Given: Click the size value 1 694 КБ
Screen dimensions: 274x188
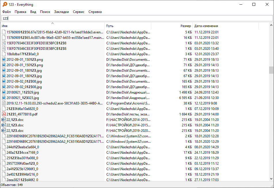Looking at the screenshot, I should (x=186, y=114).
